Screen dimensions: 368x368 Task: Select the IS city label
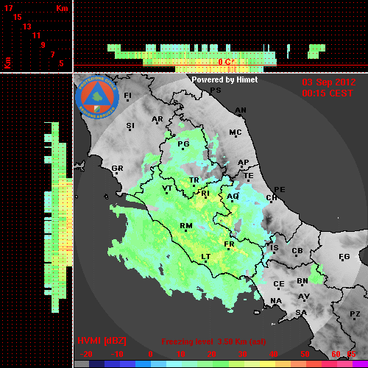coord(275,248)
